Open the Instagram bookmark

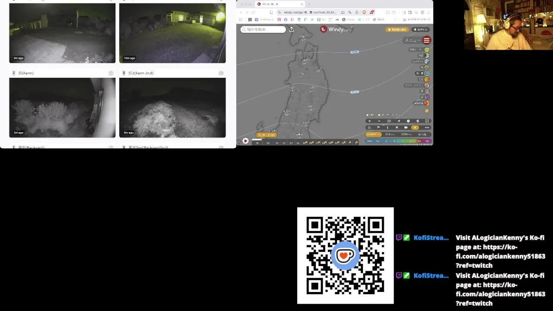[279, 19]
